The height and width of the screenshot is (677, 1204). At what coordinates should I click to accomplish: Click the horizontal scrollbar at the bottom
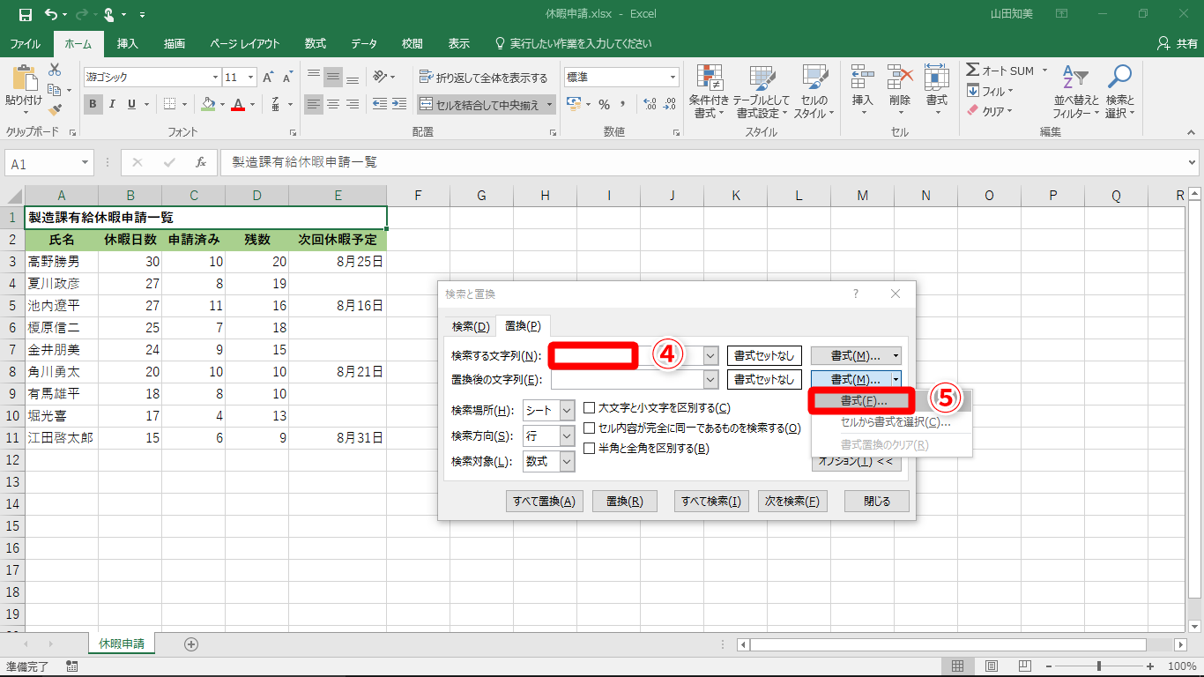tap(948, 644)
